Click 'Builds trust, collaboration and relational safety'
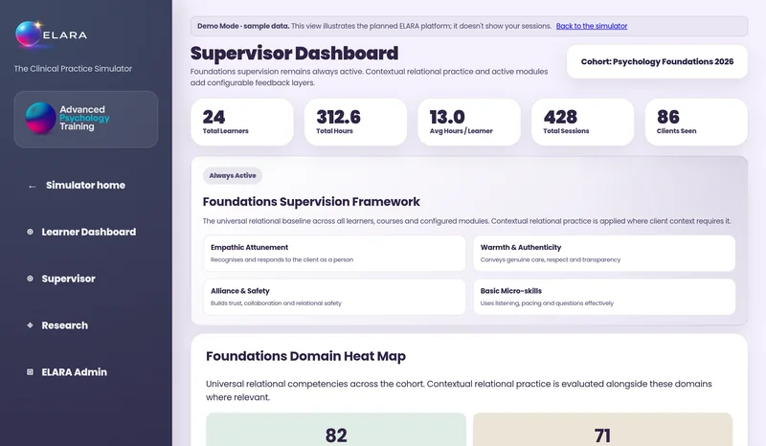 pyautogui.click(x=276, y=303)
